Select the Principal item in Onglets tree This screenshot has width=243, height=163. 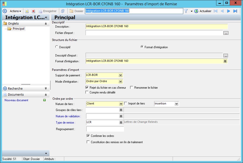pos(18,29)
